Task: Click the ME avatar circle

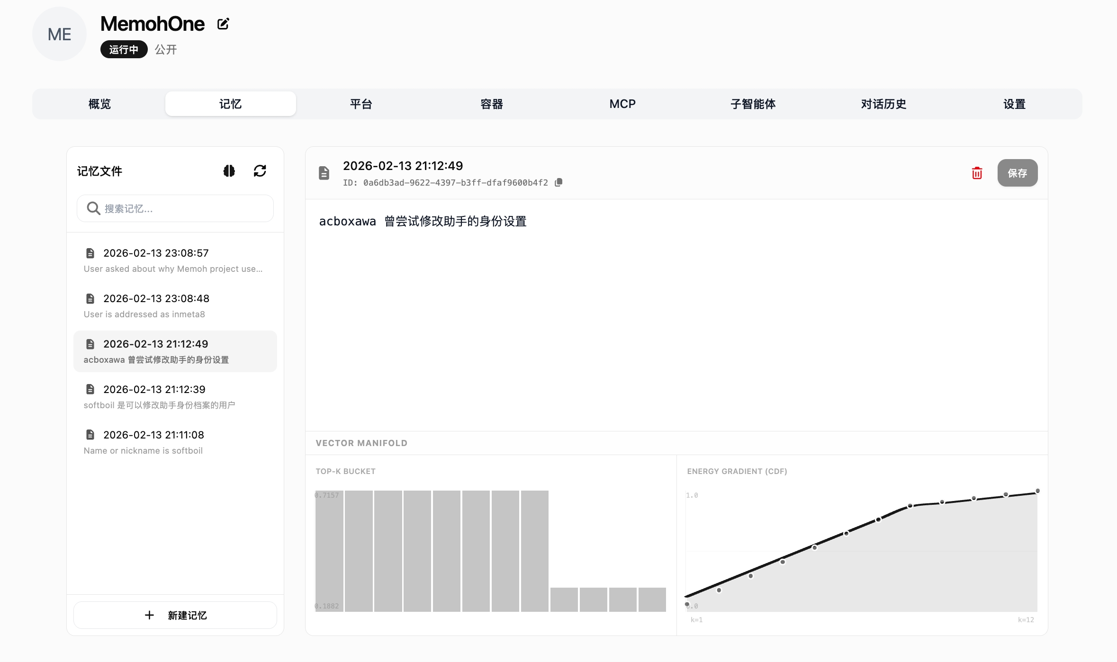Action: [59, 34]
